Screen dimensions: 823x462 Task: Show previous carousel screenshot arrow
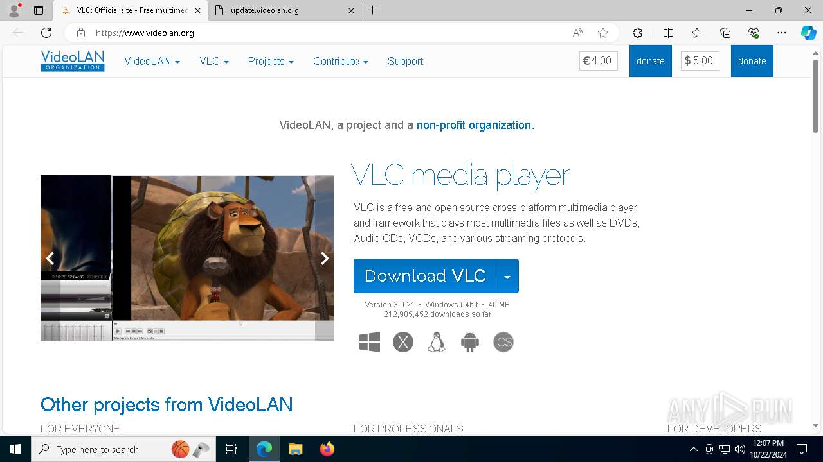click(50, 258)
